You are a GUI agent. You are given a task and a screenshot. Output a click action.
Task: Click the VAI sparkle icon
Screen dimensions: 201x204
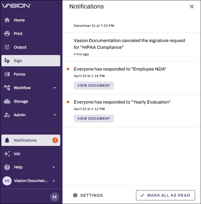7,154
